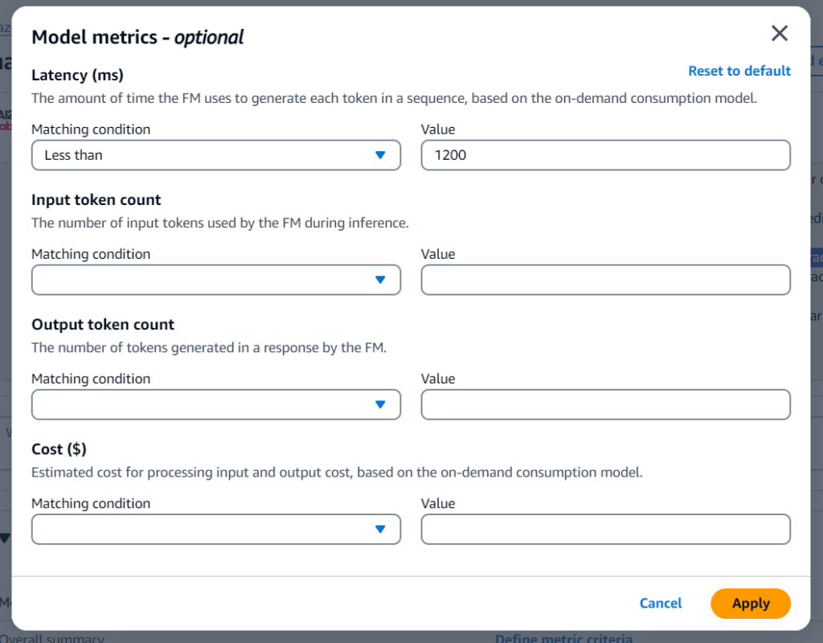
Task: Expand the Output token count condition dropdown
Action: (215, 404)
